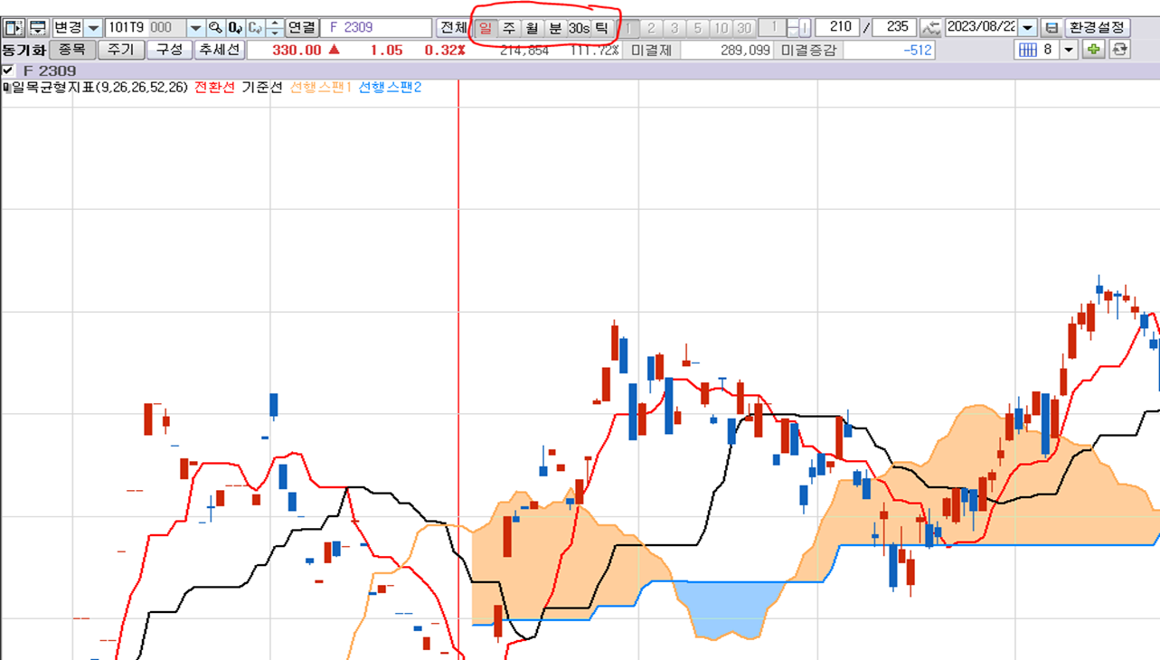Click the blue 선행스팬2 legend label
Image resolution: width=1160 pixels, height=660 pixels.
[x=390, y=88]
